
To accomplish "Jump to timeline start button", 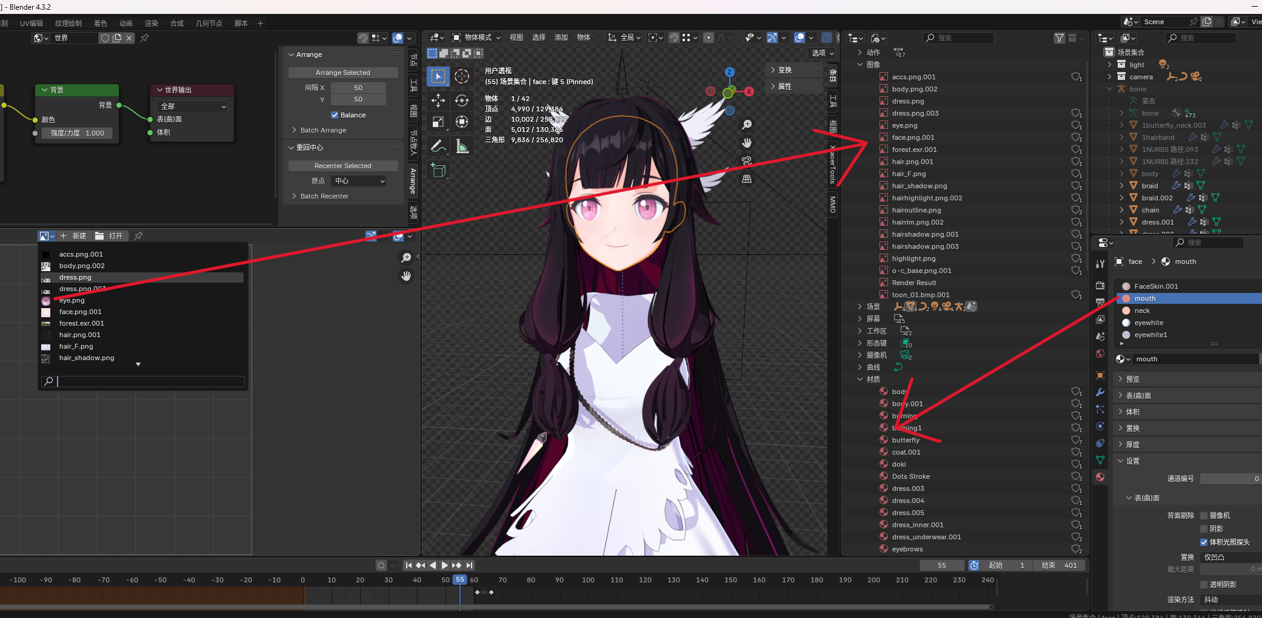I will tap(408, 565).
